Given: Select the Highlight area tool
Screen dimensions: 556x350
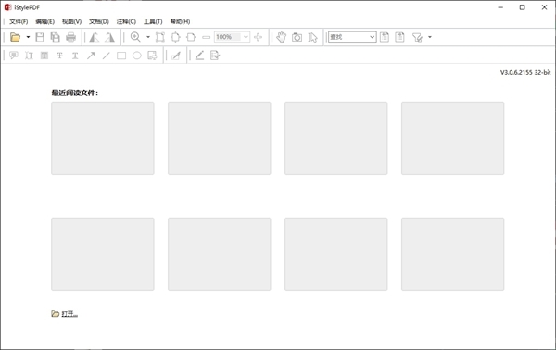Looking at the screenshot, I should click(x=44, y=56).
